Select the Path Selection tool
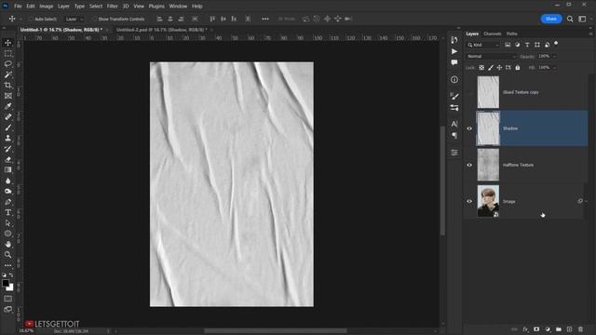 (x=8, y=223)
